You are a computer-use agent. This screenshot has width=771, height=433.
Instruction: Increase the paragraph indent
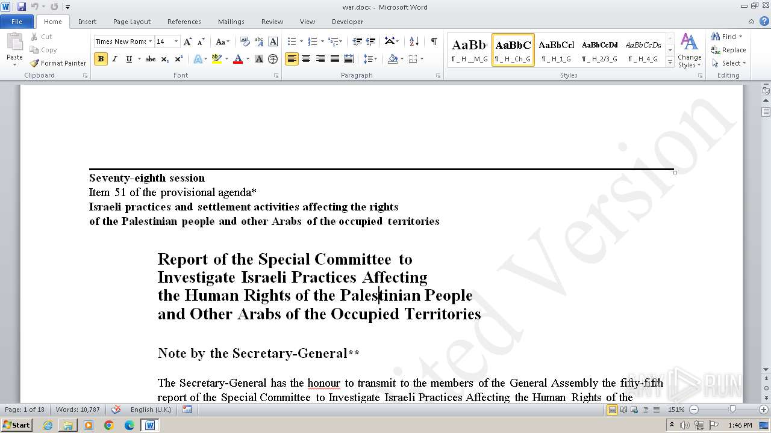(x=371, y=41)
